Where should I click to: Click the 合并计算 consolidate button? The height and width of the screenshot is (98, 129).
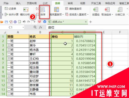pos(11,14)
